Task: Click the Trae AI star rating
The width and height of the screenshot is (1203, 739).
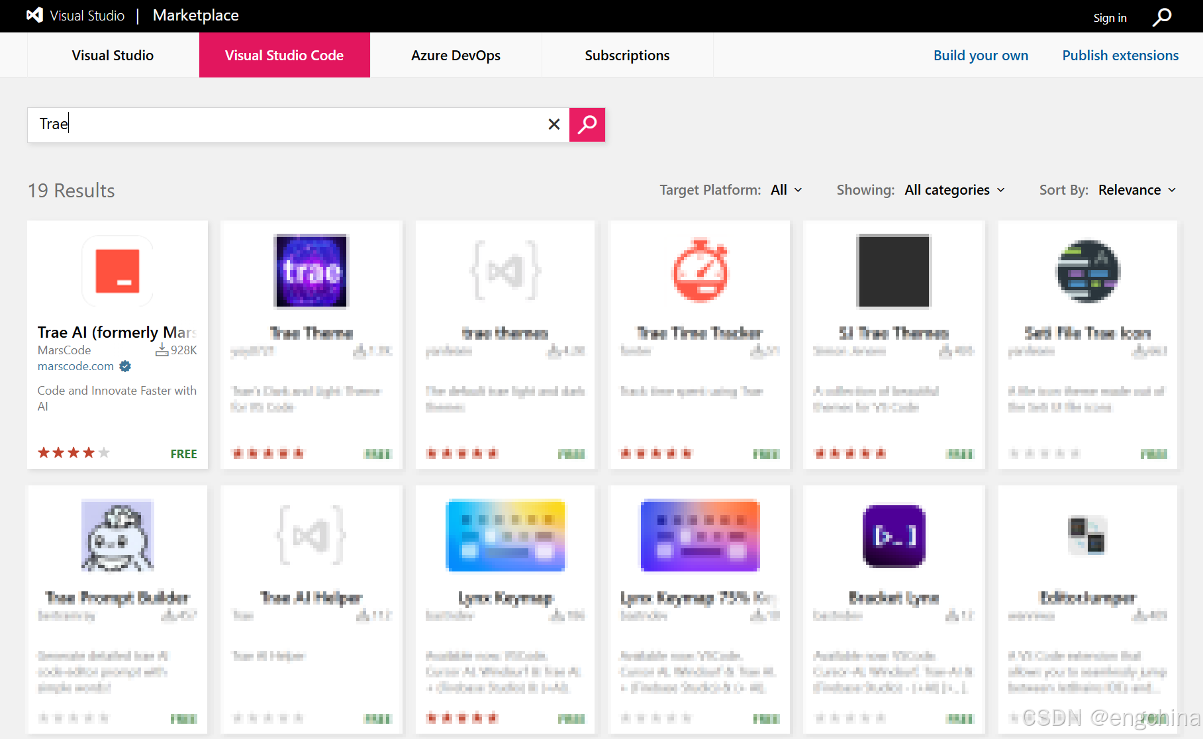Action: tap(73, 453)
